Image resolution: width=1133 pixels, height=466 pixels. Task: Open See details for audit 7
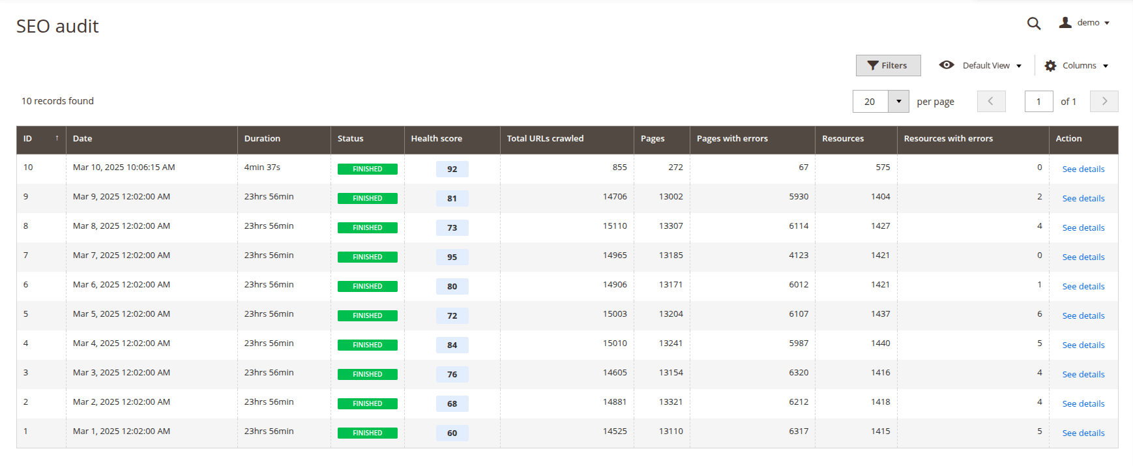click(x=1083, y=257)
